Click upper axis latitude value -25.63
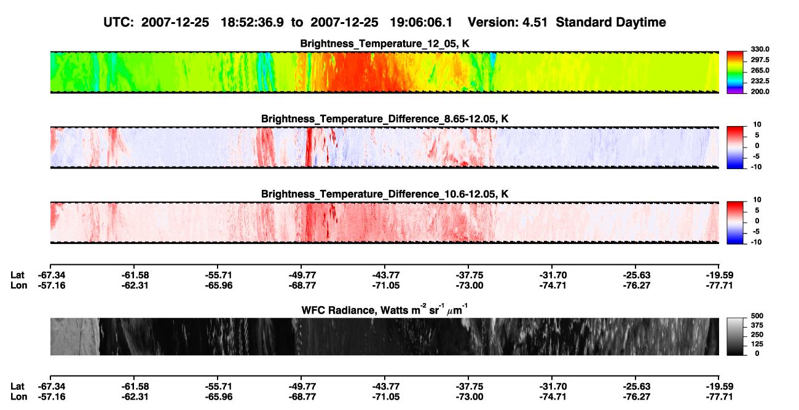 636,275
